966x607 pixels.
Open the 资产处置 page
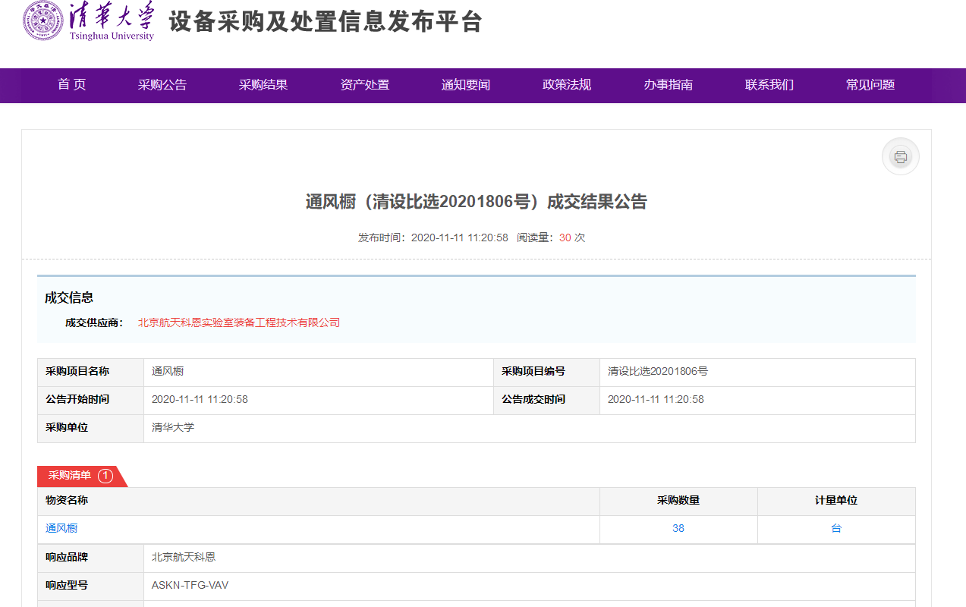pos(364,85)
